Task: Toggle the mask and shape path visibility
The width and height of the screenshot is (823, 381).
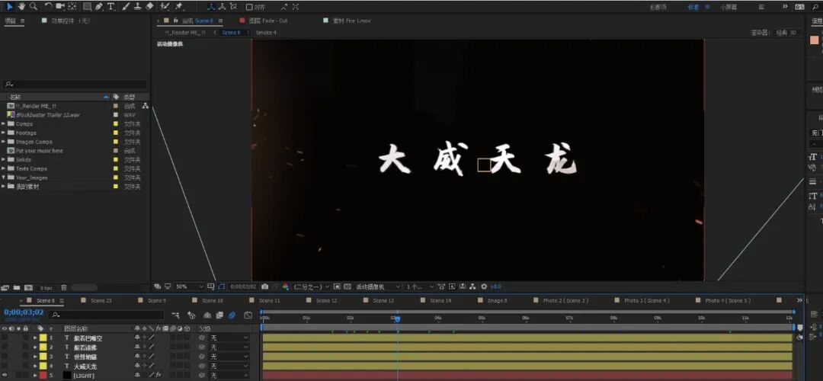Action: (222, 287)
